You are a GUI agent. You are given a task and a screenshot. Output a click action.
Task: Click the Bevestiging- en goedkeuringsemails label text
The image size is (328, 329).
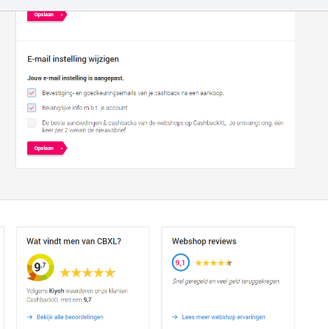pyautogui.click(x=133, y=93)
